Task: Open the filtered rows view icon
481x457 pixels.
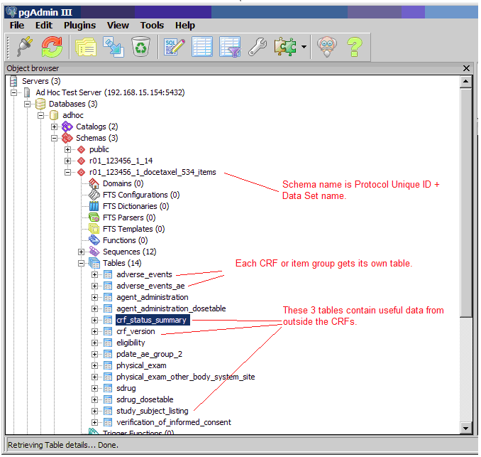Action: (230, 47)
